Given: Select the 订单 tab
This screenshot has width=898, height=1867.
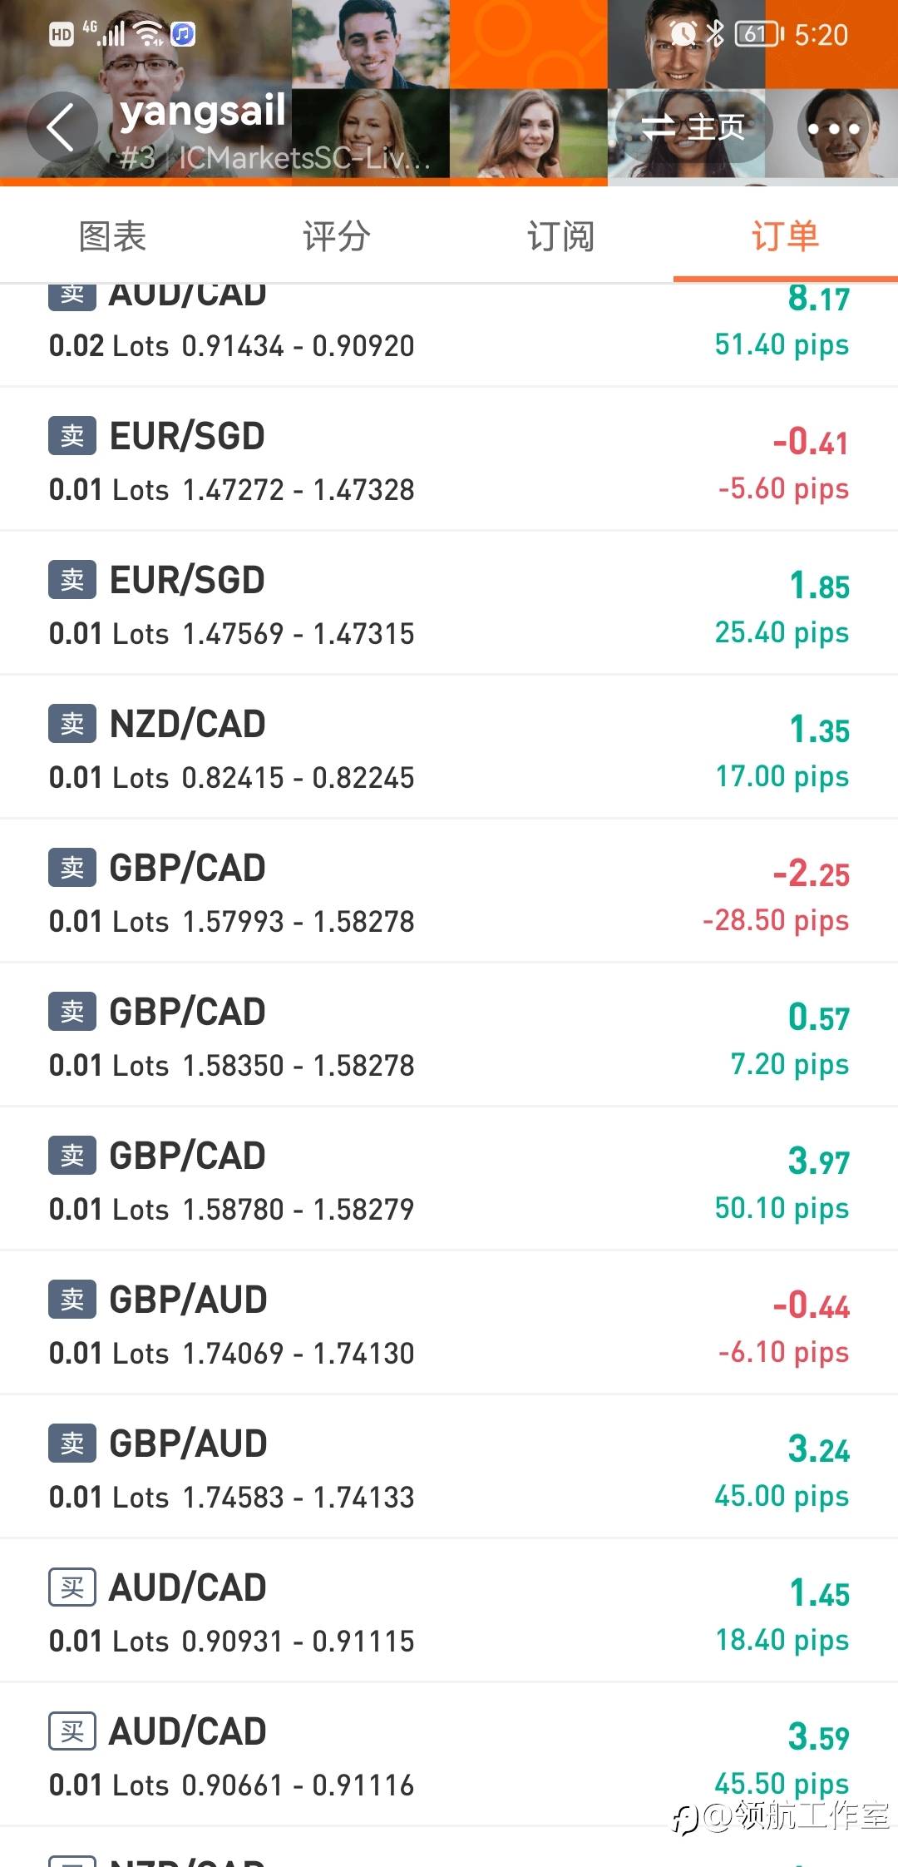Looking at the screenshot, I should [785, 236].
